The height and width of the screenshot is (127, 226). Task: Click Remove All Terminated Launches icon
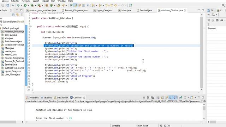pyautogui.click(x=152, y=98)
